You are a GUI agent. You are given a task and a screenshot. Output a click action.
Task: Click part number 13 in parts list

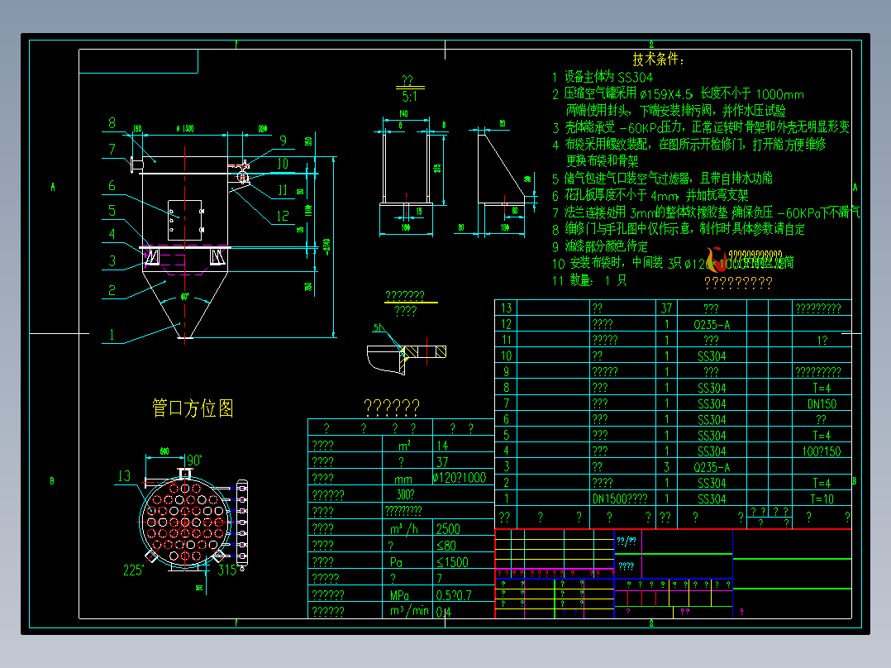click(507, 308)
